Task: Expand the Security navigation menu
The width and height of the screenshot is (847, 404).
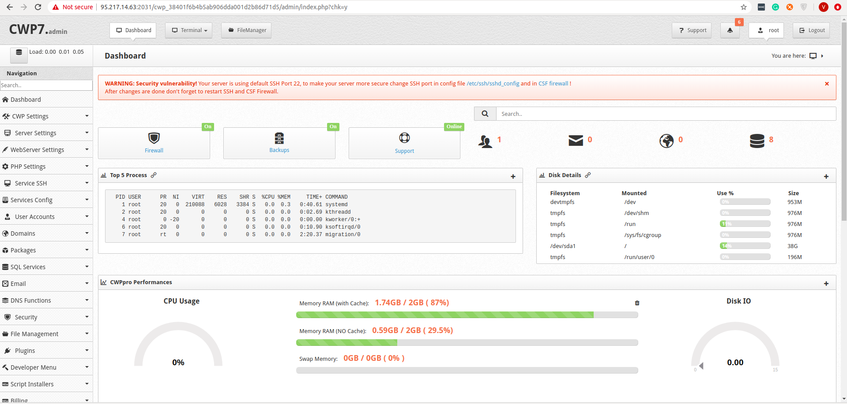Action: 46,317
